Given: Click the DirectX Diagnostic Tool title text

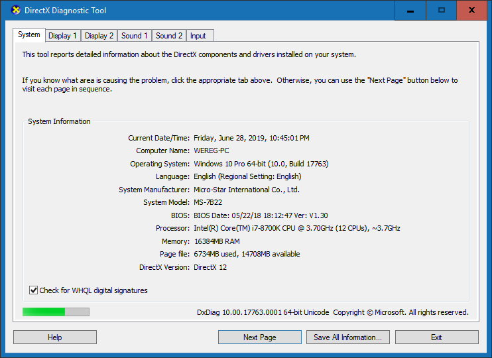Looking at the screenshot, I should point(66,11).
